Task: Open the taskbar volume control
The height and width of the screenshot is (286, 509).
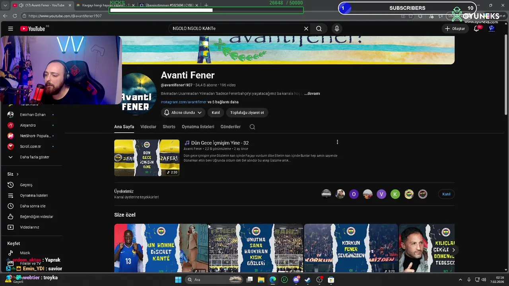Action: [x=484, y=280]
